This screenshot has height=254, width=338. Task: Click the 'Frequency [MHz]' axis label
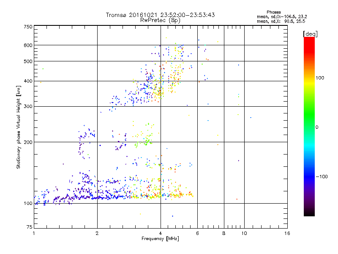click(x=160, y=239)
